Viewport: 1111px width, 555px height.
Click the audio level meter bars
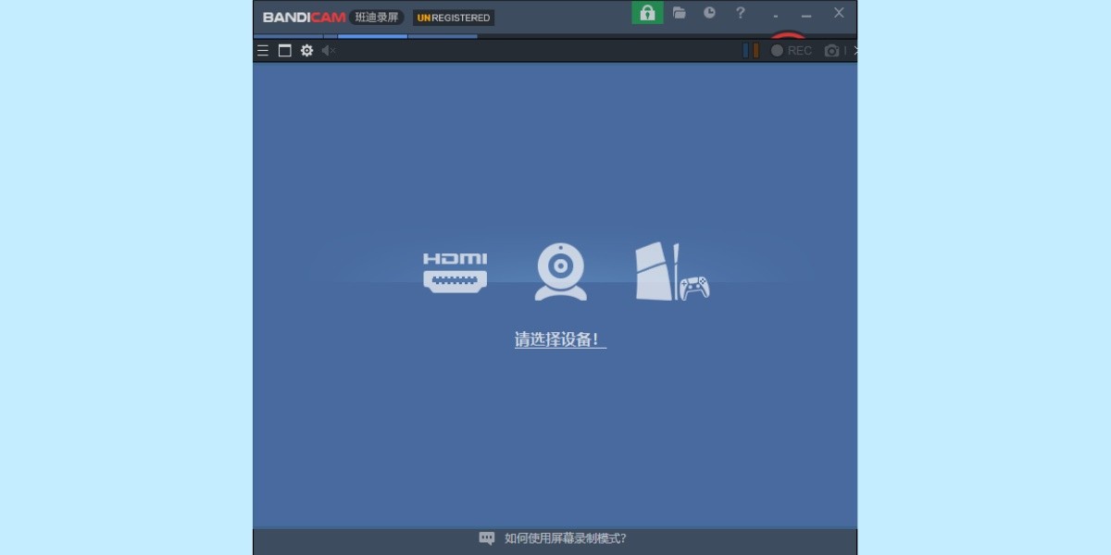pyautogui.click(x=751, y=51)
